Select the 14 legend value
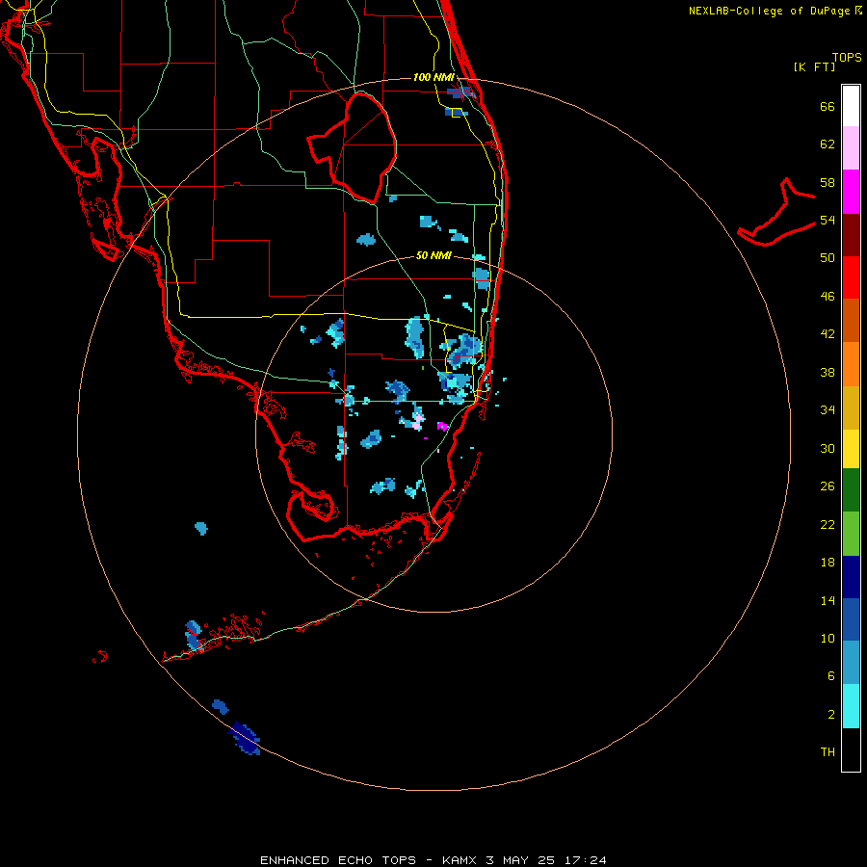Screen dimensions: 867x867 (828, 601)
